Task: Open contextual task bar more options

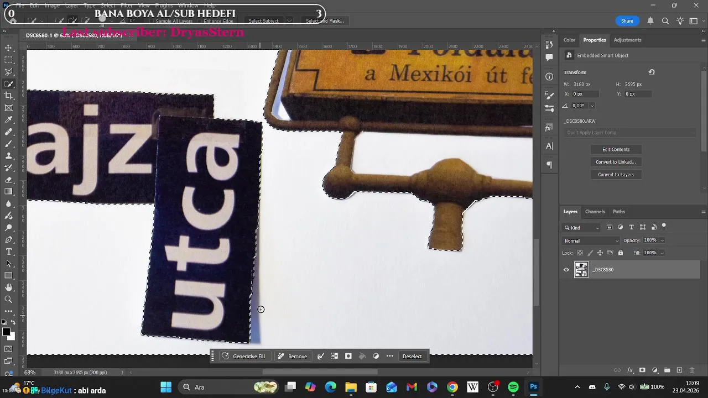Action: coord(390,357)
